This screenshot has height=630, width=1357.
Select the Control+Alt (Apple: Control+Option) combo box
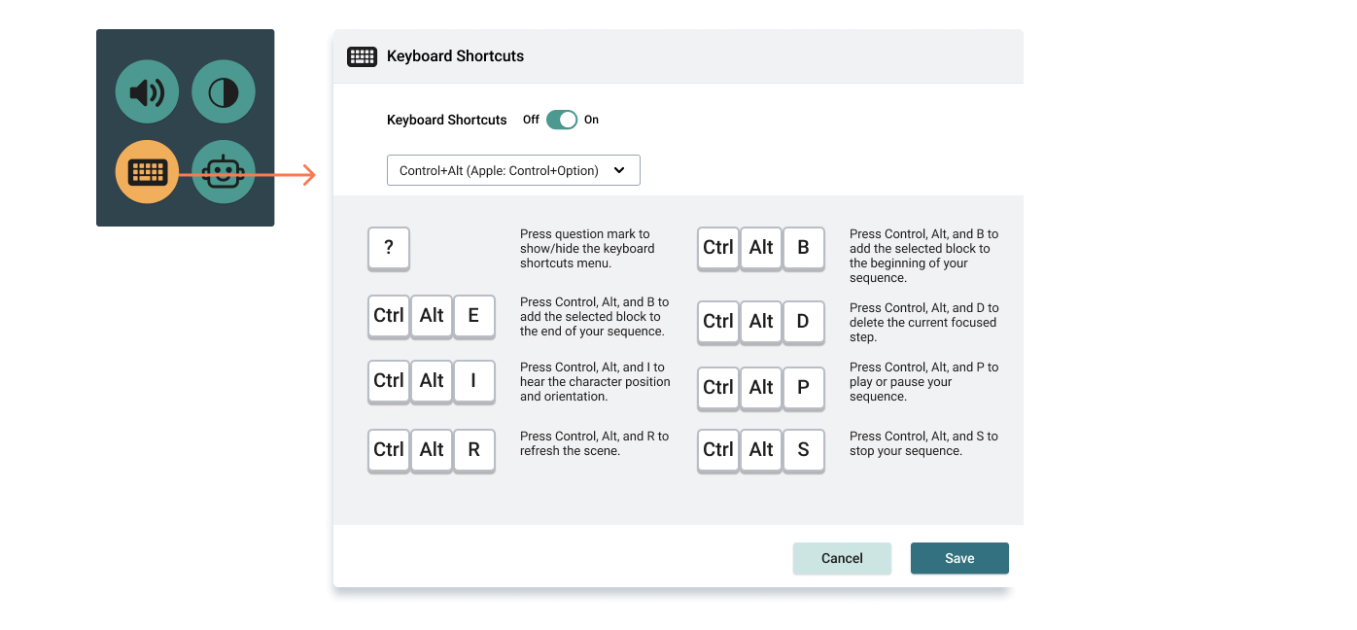click(513, 169)
